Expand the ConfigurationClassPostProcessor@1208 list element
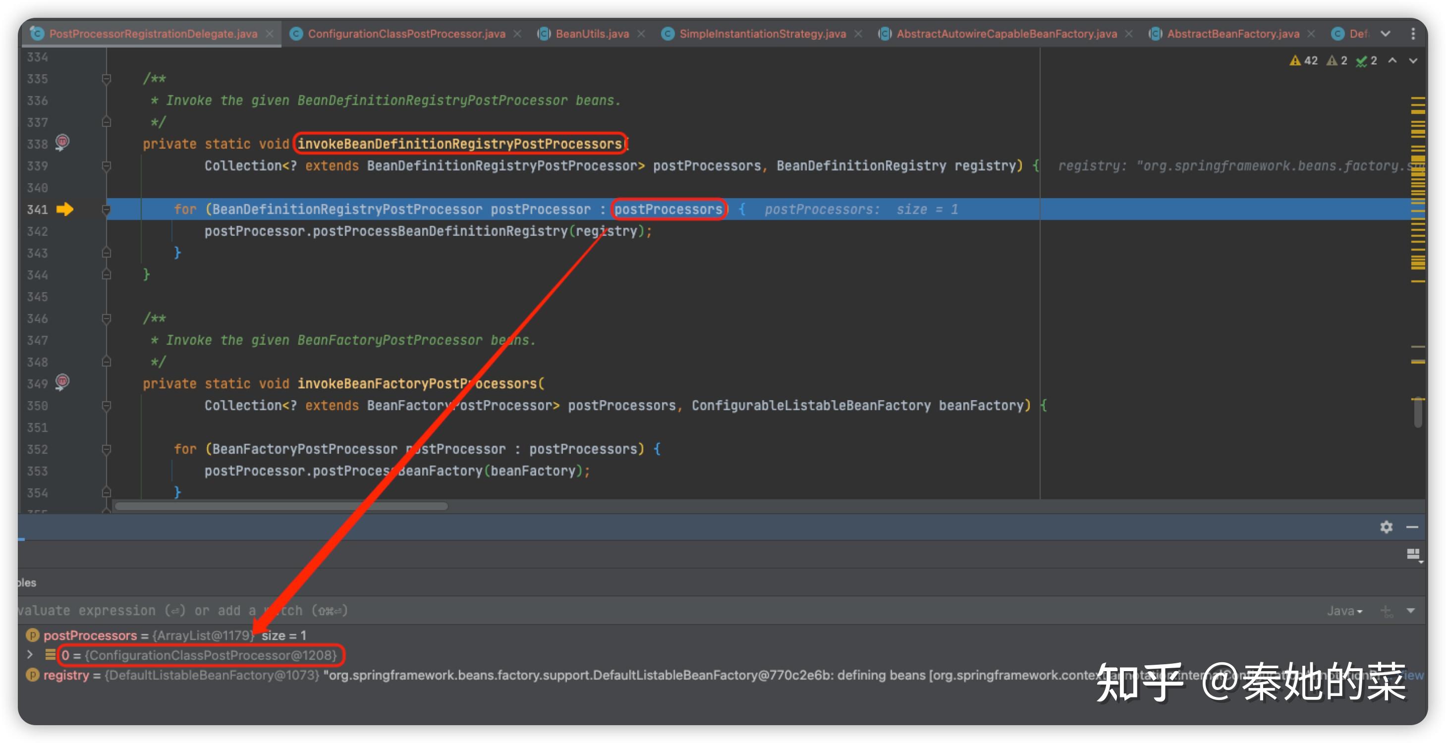This screenshot has width=1446, height=743. [30, 654]
